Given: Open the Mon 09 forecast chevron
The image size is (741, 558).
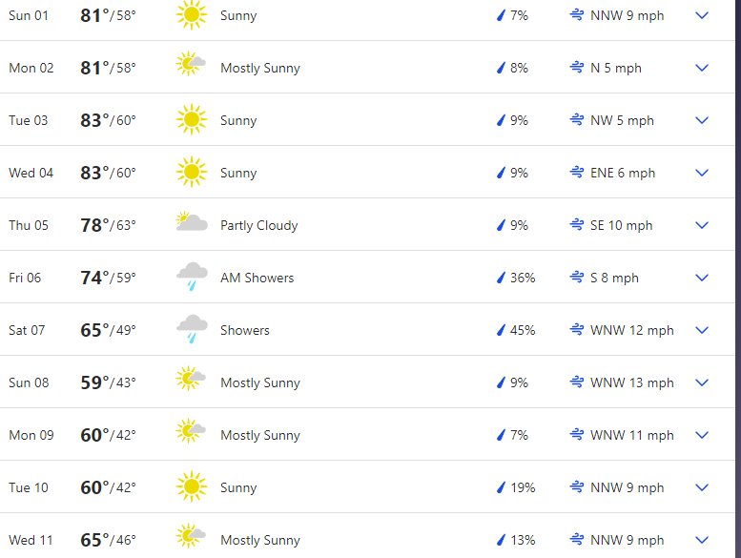Looking at the screenshot, I should (702, 435).
